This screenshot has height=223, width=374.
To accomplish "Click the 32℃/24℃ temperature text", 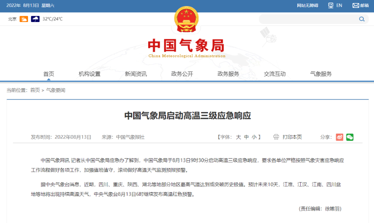I will point(52,19).
